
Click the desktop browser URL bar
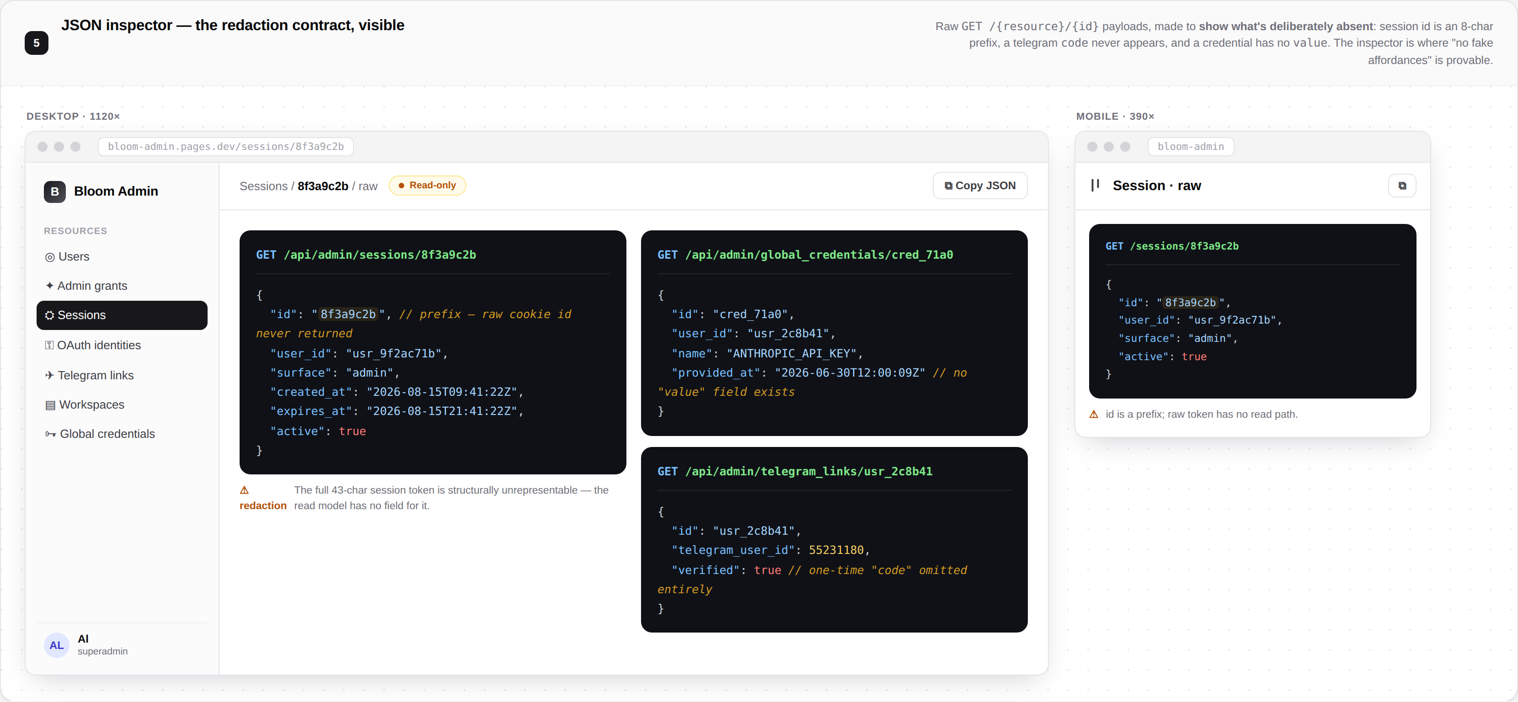(226, 147)
